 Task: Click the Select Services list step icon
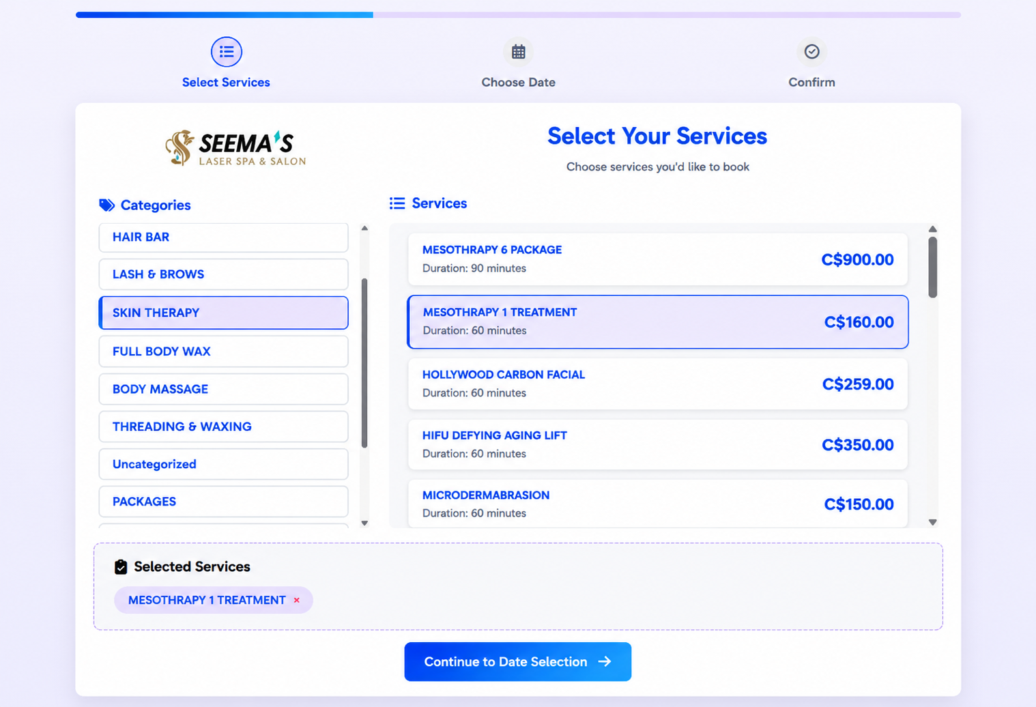226,52
